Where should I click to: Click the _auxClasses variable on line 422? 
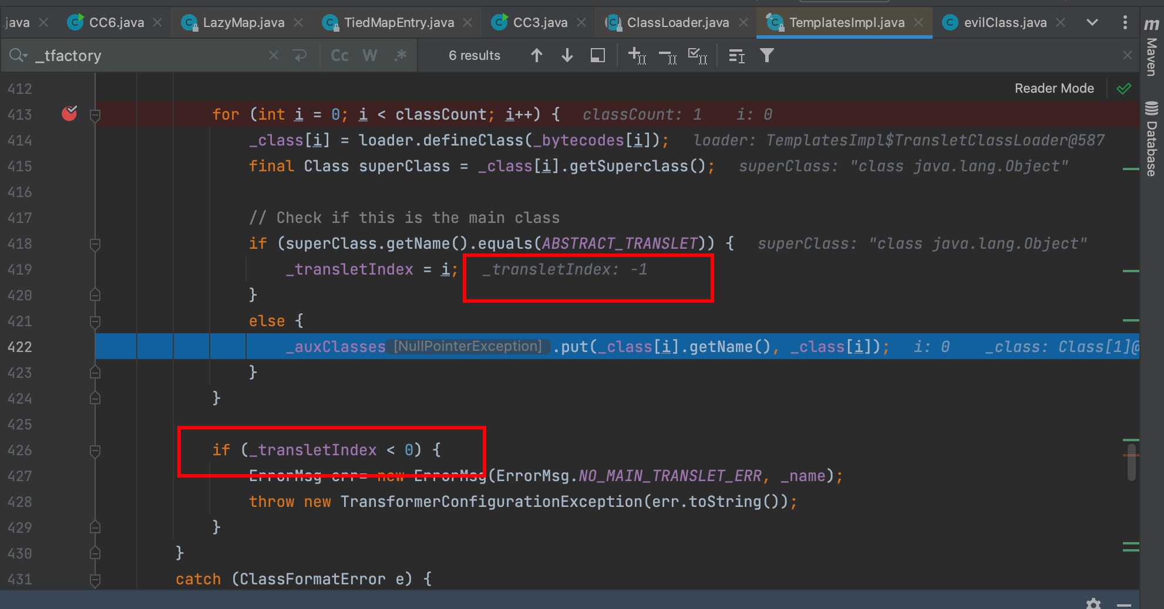[335, 347]
